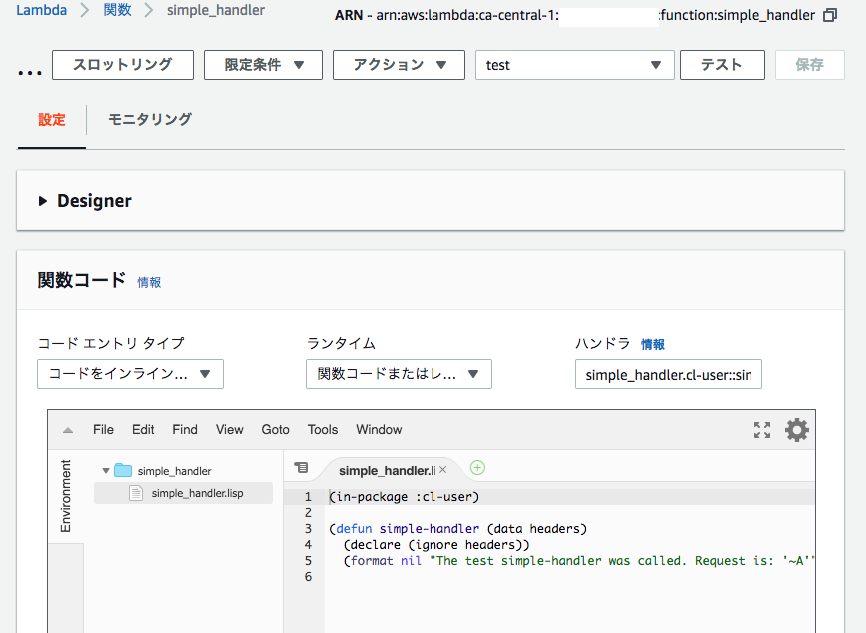Click the format nil code line
Screen dimensions: 866x633
578,561
